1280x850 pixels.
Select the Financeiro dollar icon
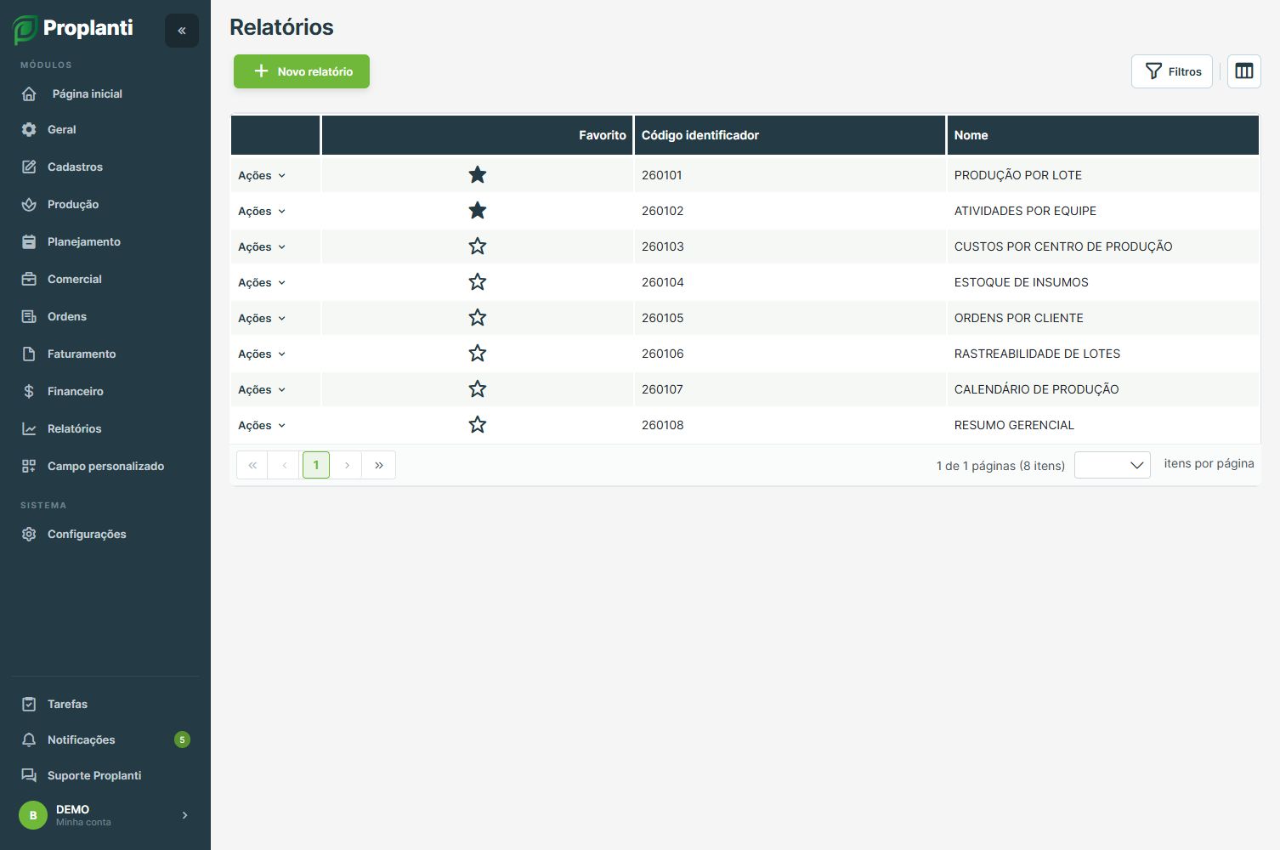pos(29,391)
